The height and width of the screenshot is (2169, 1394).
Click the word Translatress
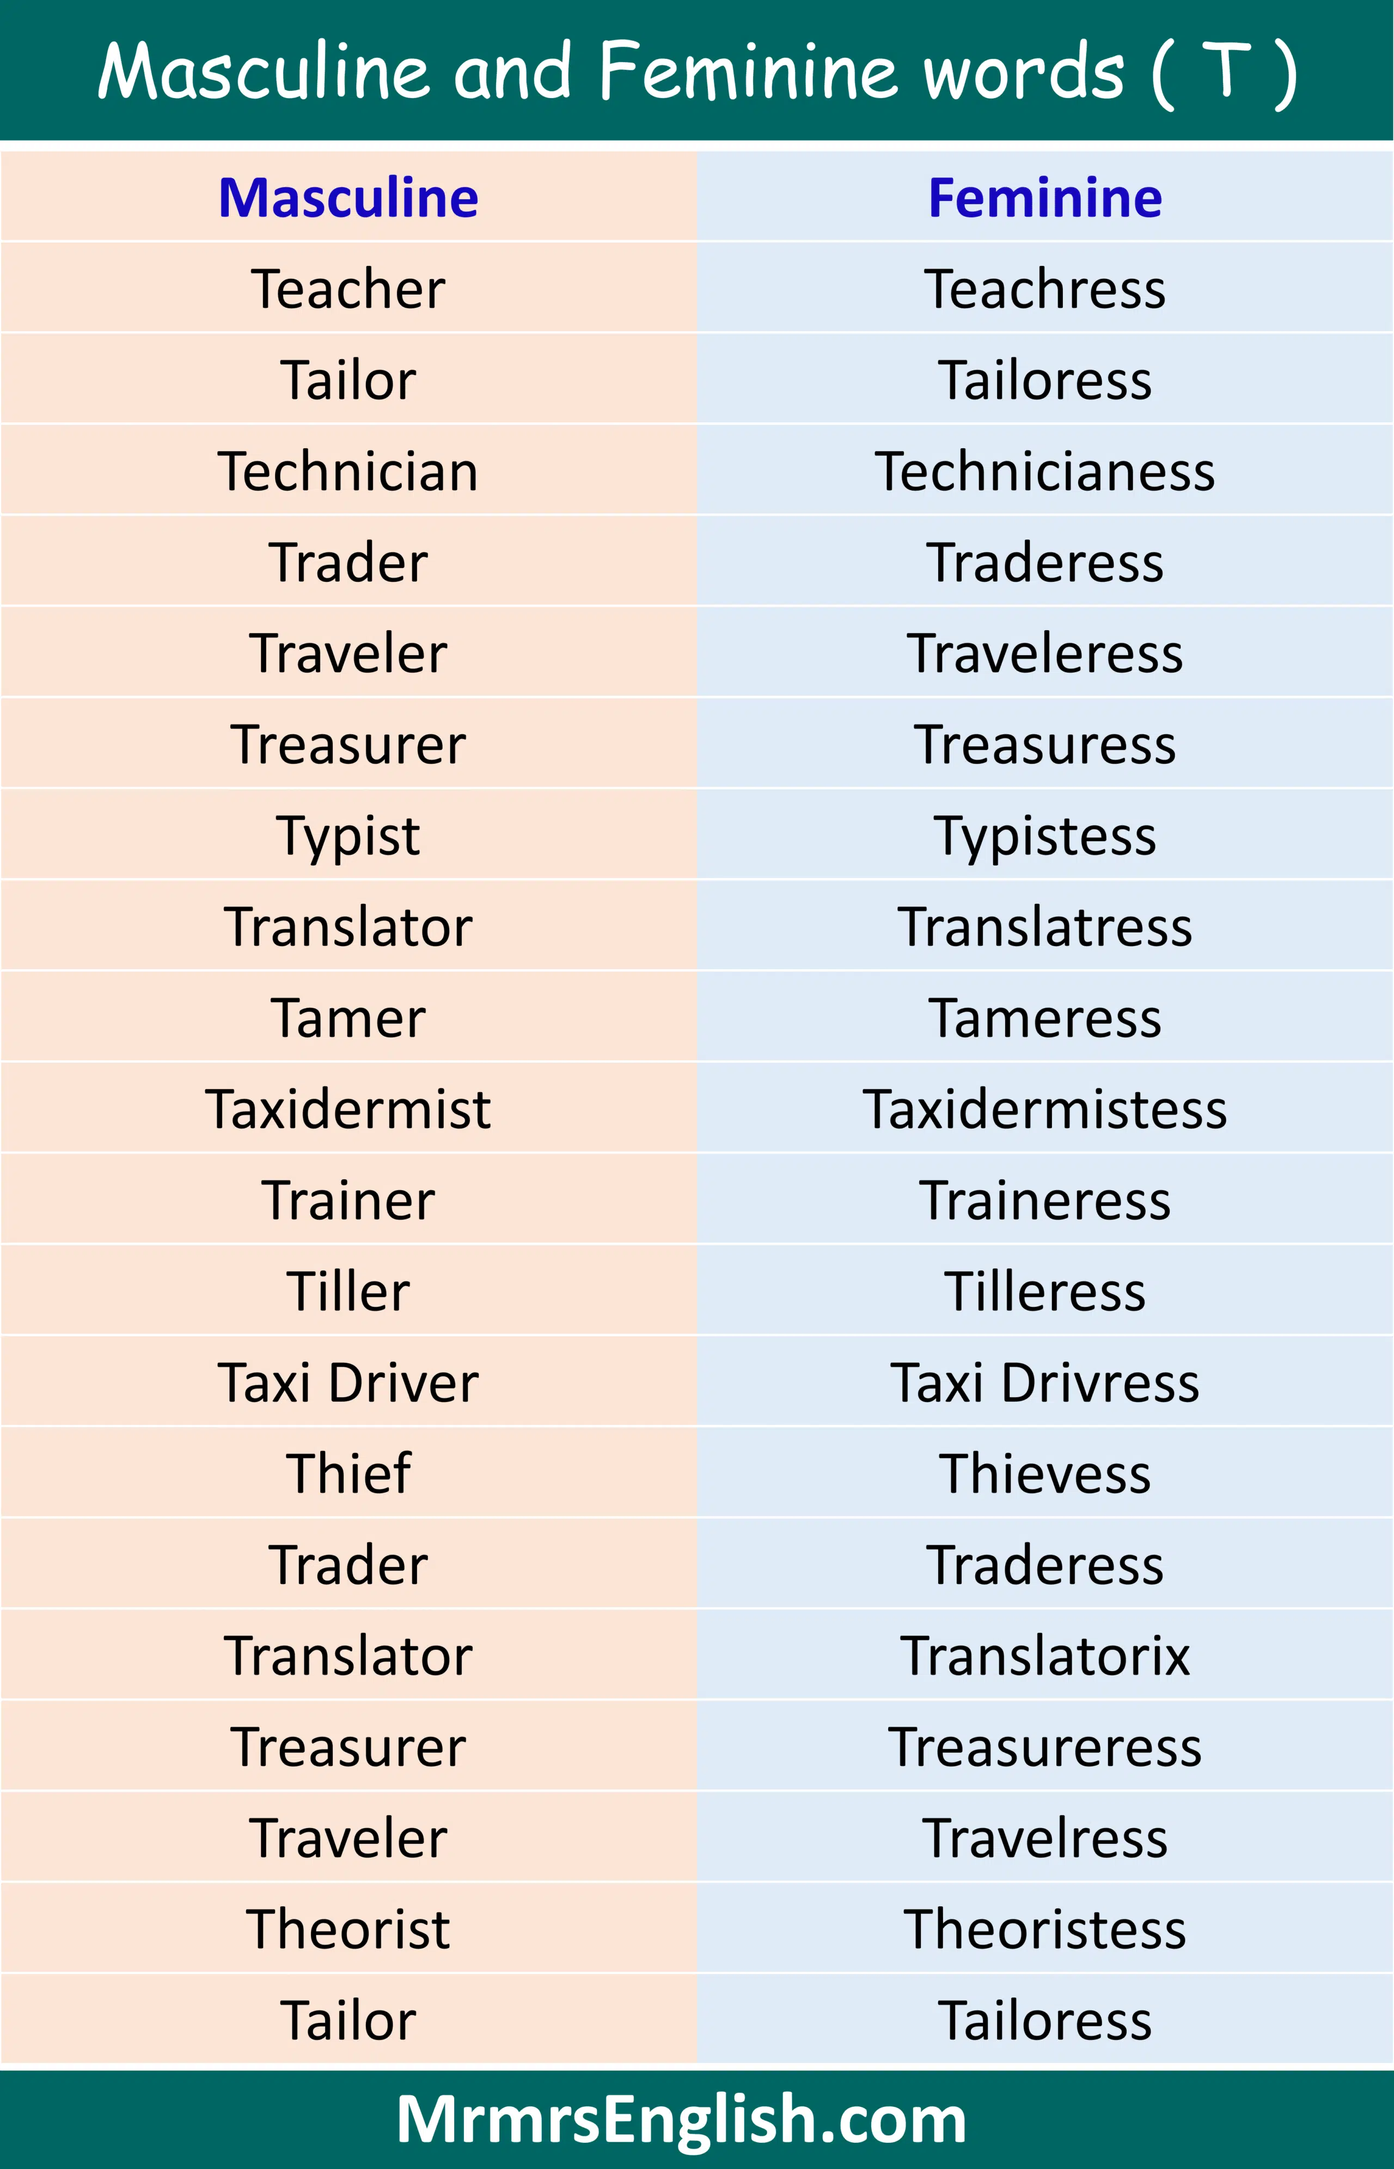tap(1044, 927)
